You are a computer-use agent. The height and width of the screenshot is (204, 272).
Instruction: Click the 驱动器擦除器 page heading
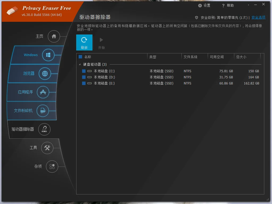[95, 17]
